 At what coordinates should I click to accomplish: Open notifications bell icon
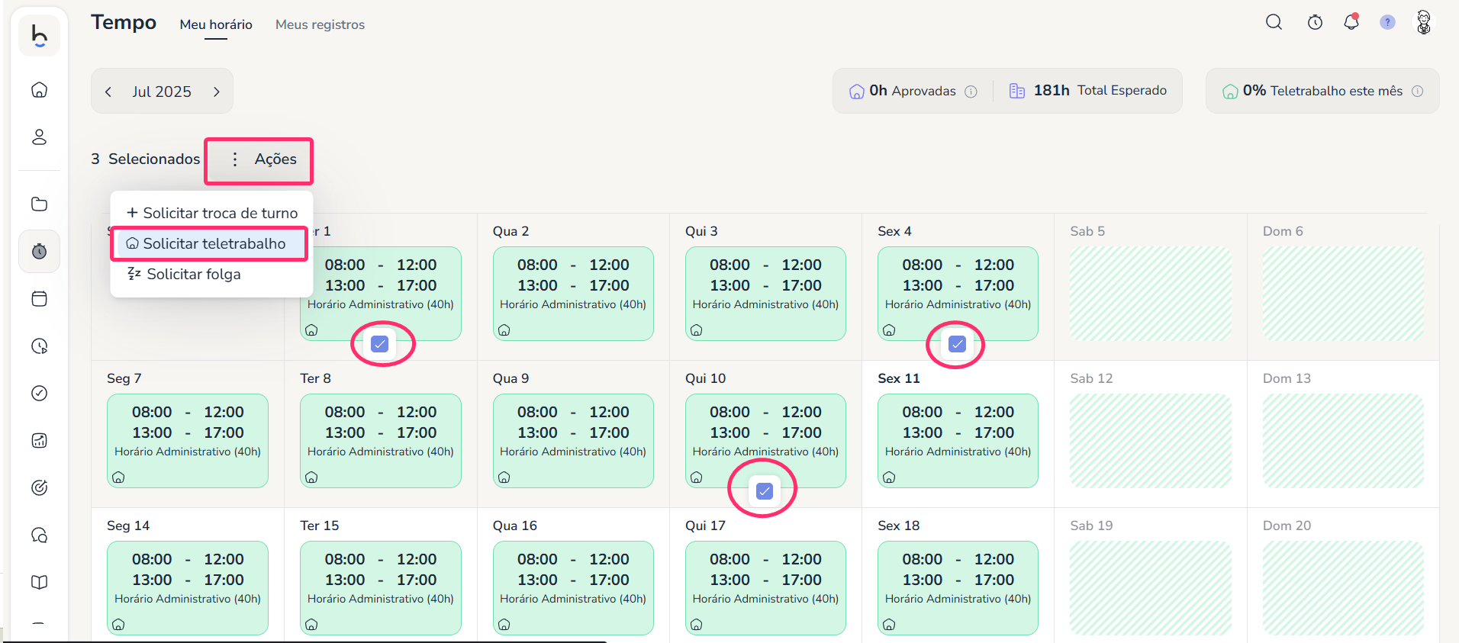tap(1351, 22)
